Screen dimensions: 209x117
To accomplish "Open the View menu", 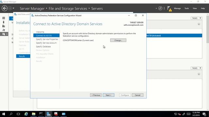I will 195,8.
